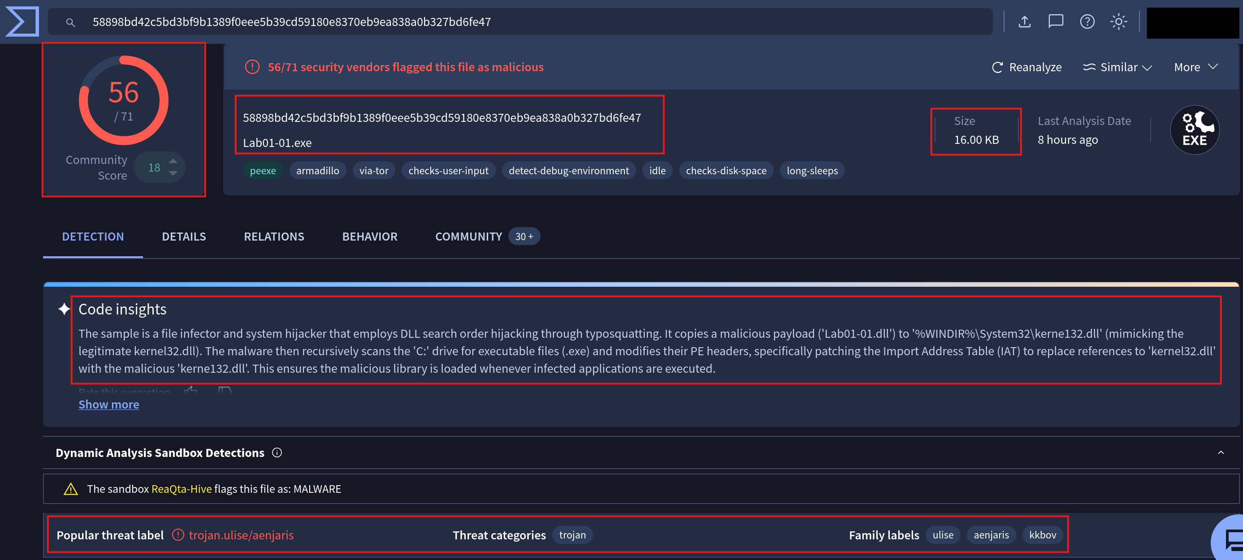
Task: Open the comments speech bubble icon
Action: click(x=1056, y=22)
